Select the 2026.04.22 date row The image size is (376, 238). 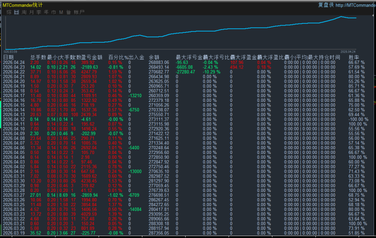(14, 72)
